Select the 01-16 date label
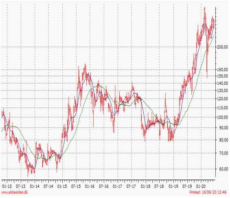Viewport: 230px width, 198px height. point(90,187)
